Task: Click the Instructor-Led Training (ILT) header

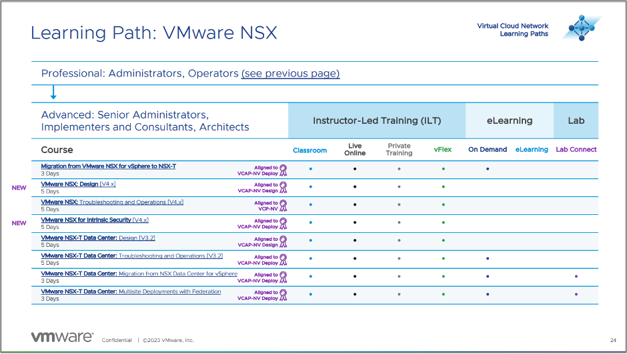Action: [x=377, y=120]
